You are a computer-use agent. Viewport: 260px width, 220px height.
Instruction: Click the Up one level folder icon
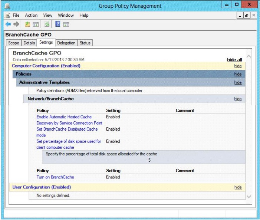pos(27,24)
